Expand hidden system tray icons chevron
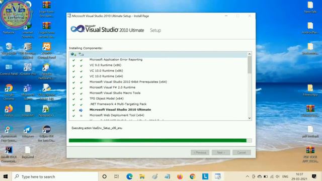Screen dimensions: 322x181 248,176
